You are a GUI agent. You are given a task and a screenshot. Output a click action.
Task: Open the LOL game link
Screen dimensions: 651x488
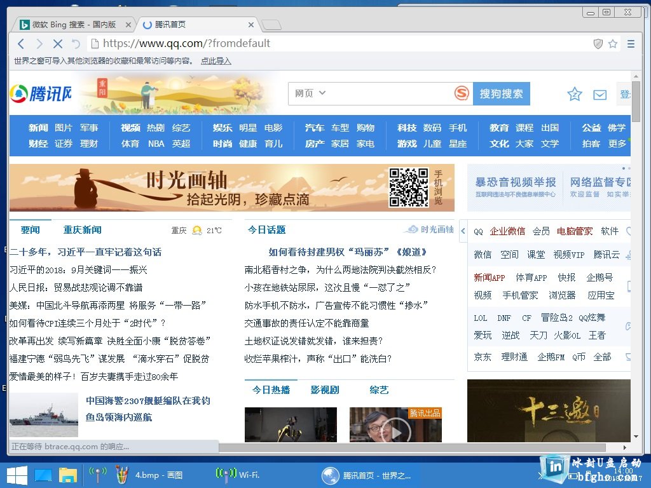click(x=481, y=318)
